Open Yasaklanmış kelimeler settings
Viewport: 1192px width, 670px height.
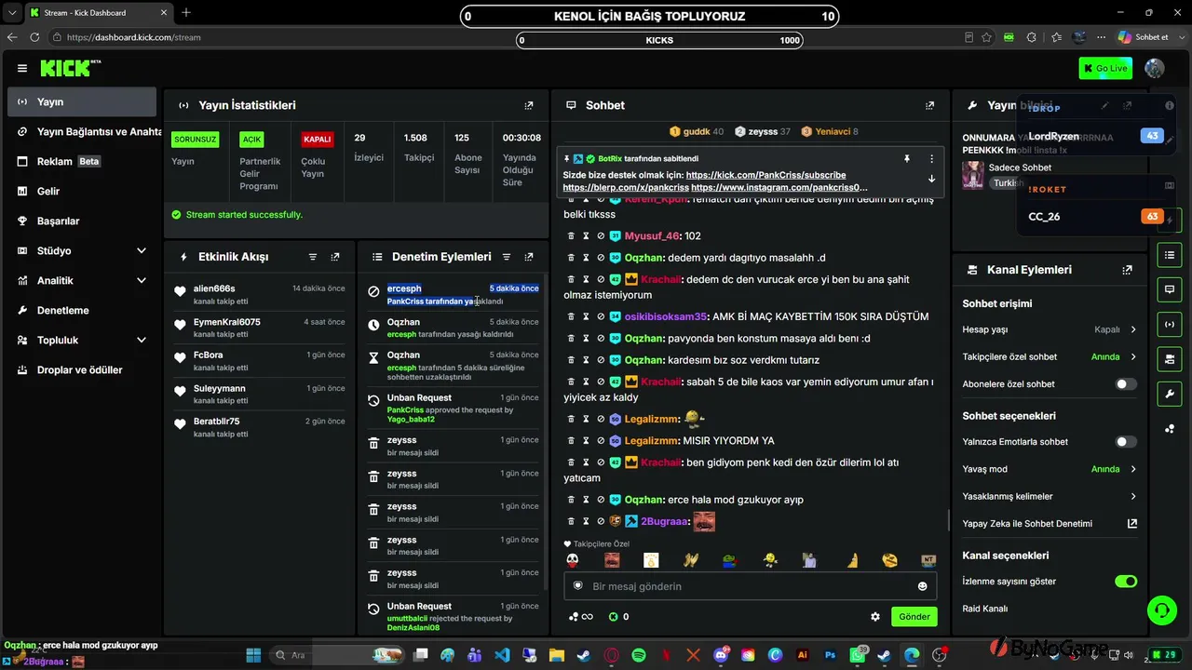(x=1050, y=496)
